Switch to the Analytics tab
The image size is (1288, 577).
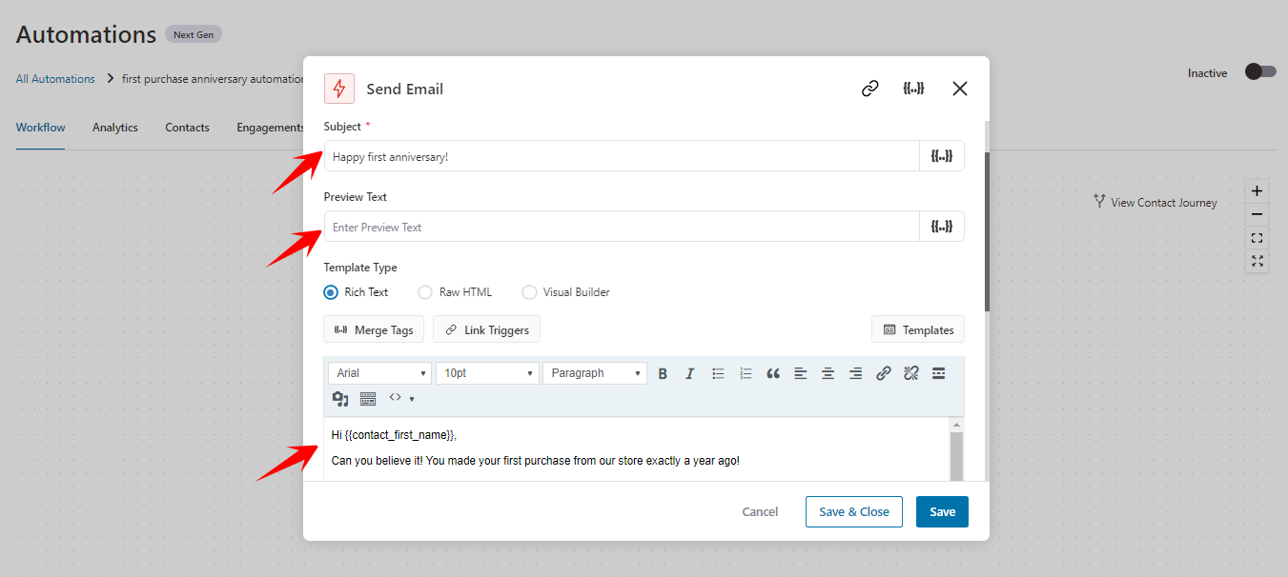[114, 127]
